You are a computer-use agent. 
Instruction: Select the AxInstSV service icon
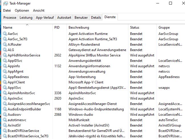[x=5, y=125]
